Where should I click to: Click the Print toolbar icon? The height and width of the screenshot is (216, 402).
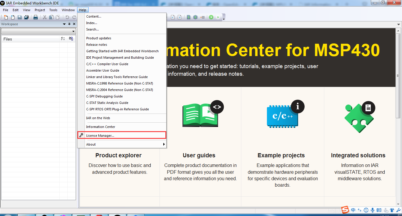(x=36, y=17)
